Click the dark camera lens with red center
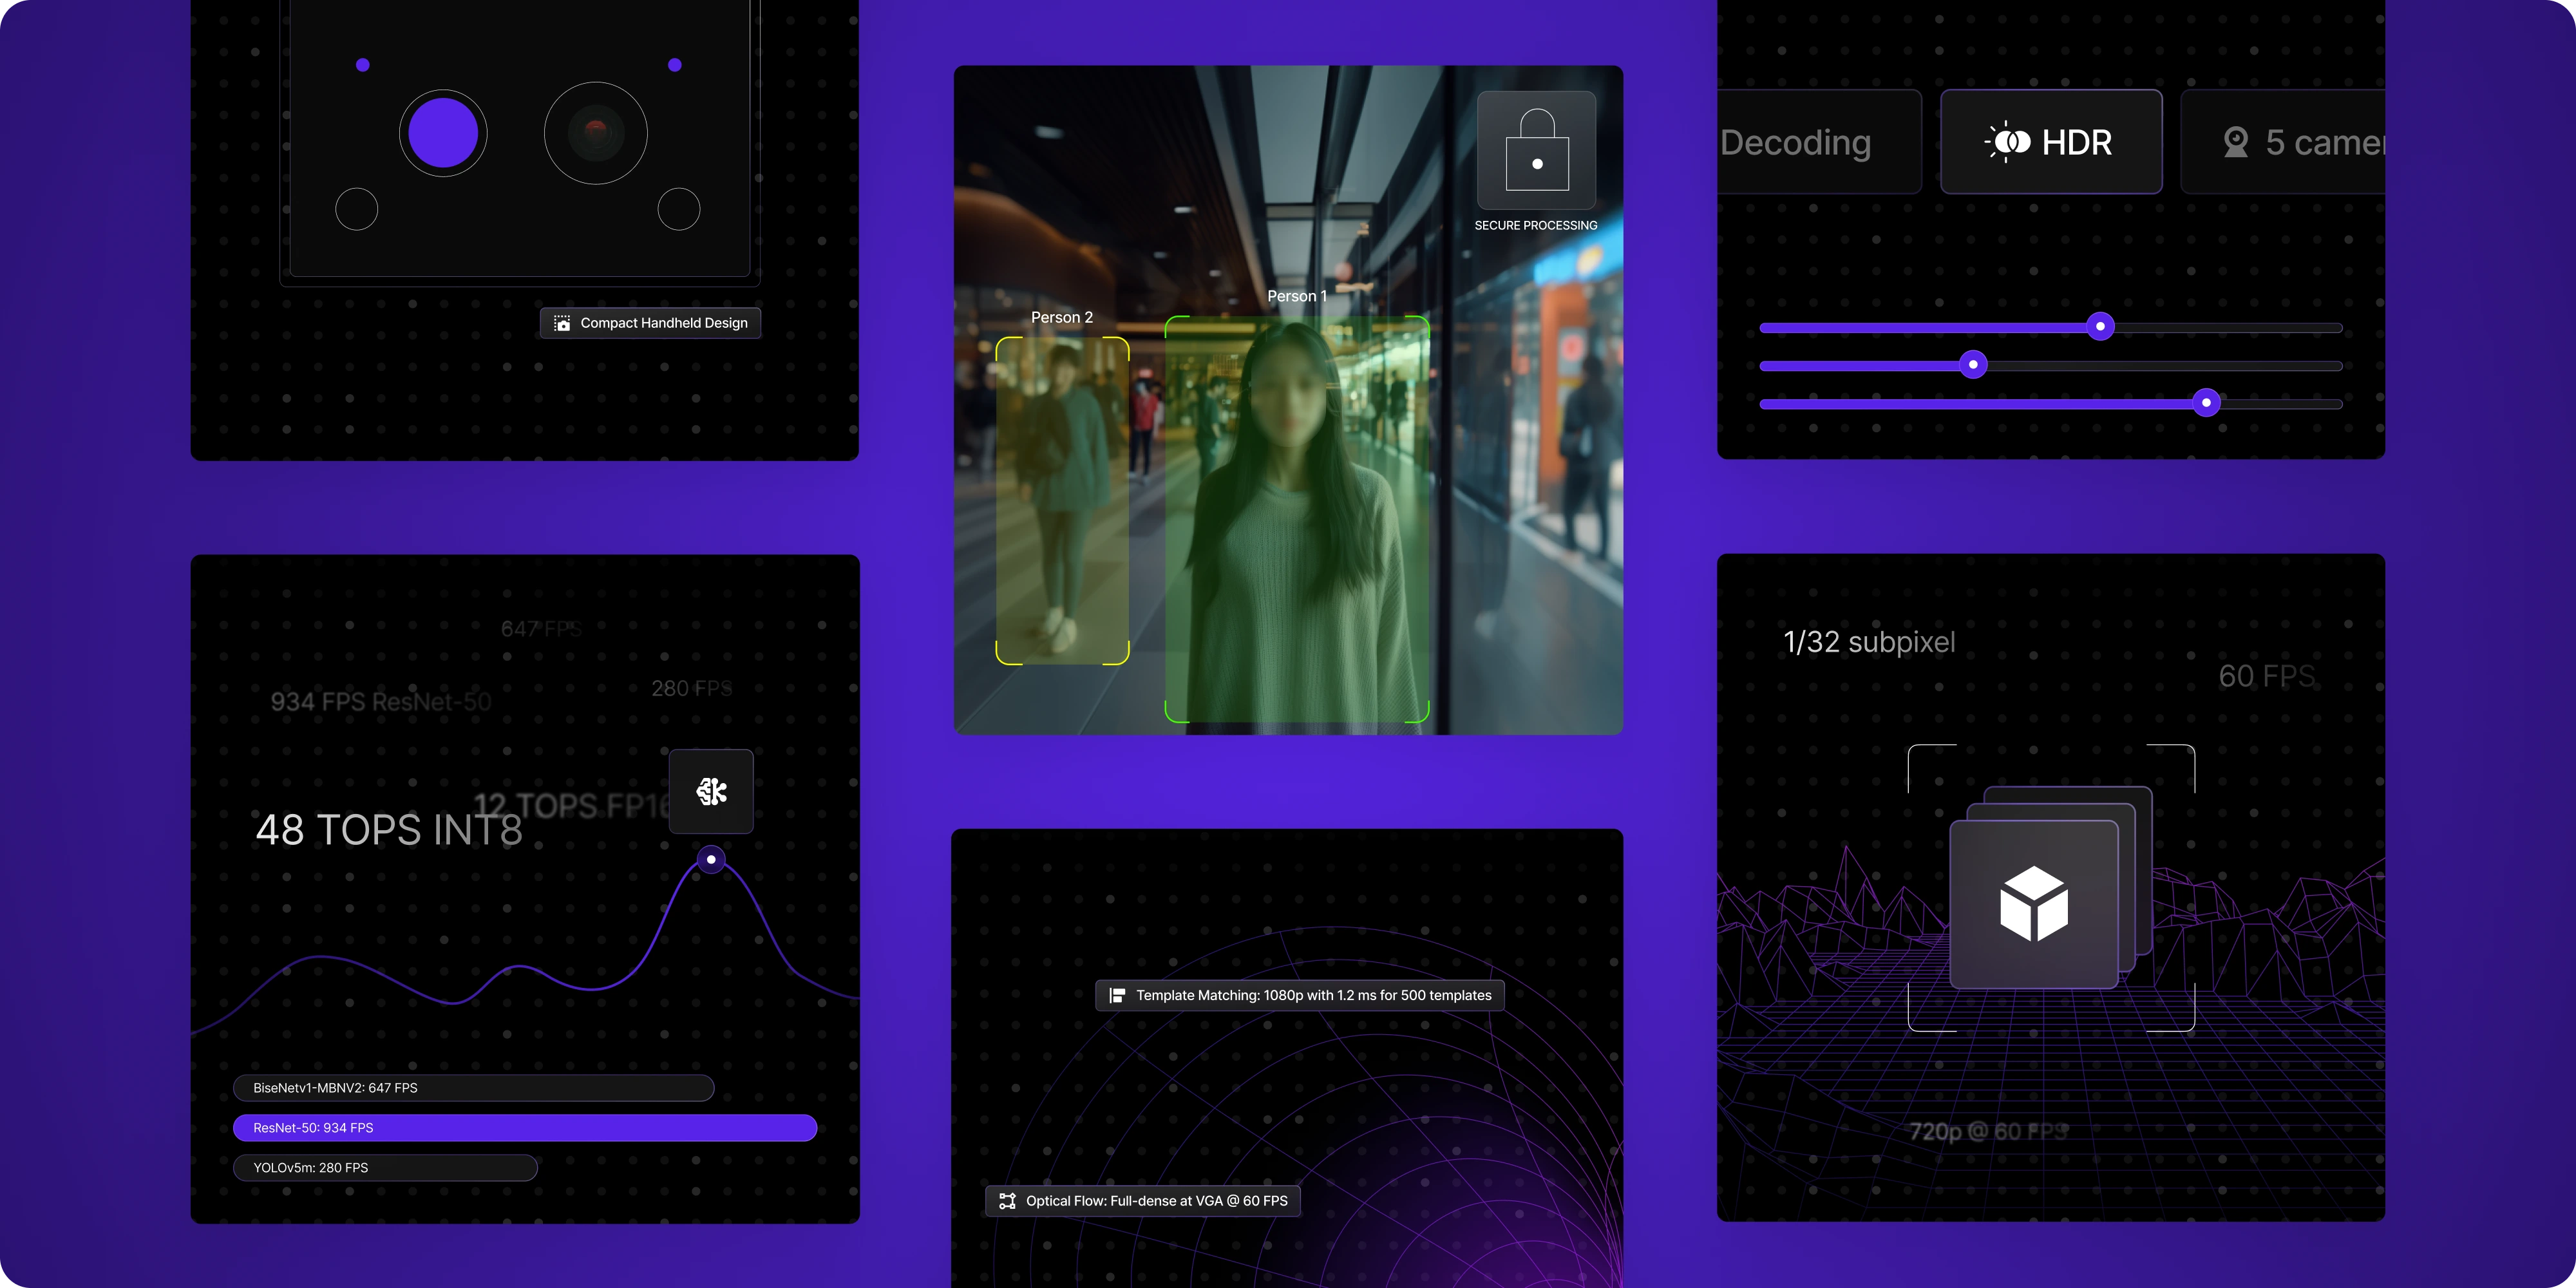 click(596, 133)
